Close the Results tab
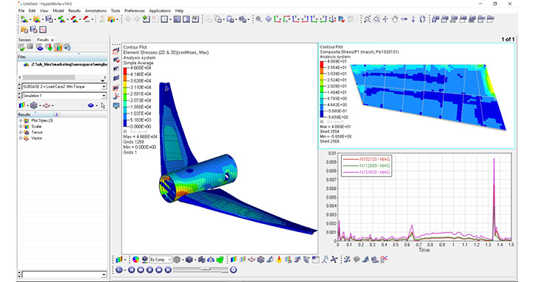Viewport: 535px width, 282px height. tap(52, 40)
